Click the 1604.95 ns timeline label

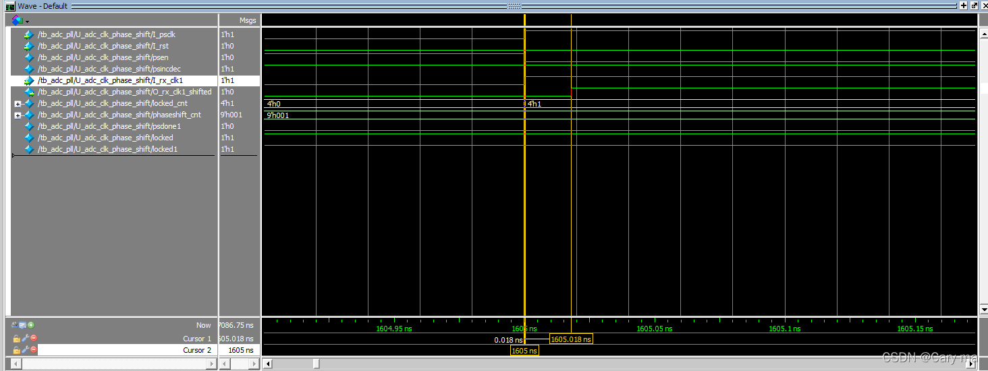coord(394,329)
